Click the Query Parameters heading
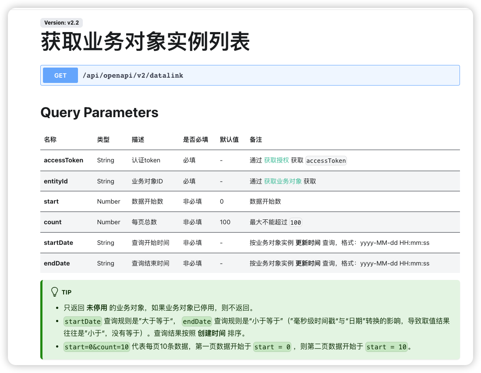This screenshot has width=481, height=373. (x=99, y=112)
